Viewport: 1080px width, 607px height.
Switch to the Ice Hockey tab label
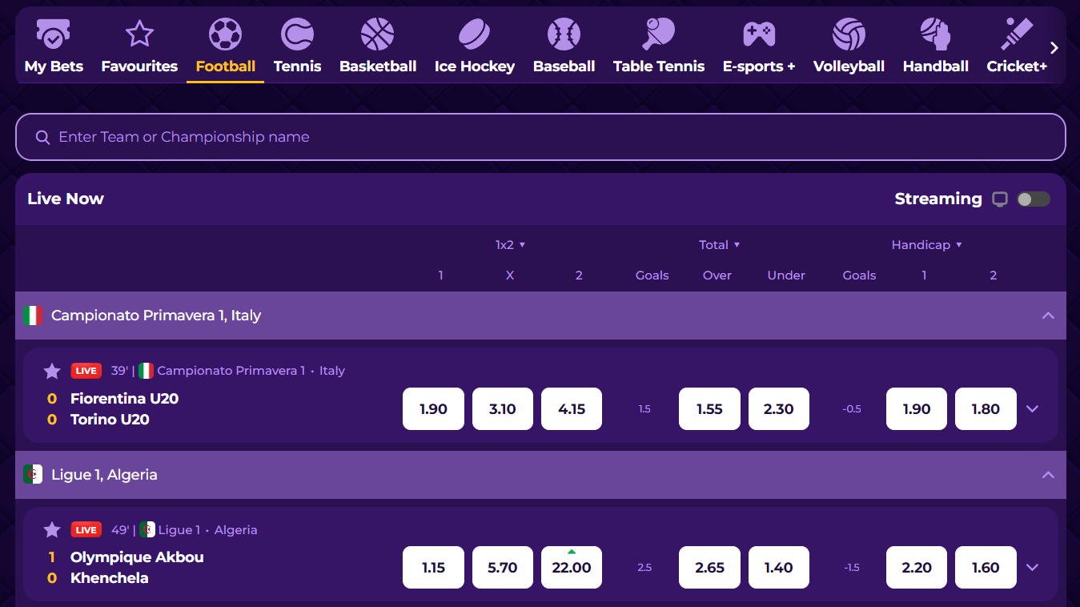pyautogui.click(x=475, y=66)
